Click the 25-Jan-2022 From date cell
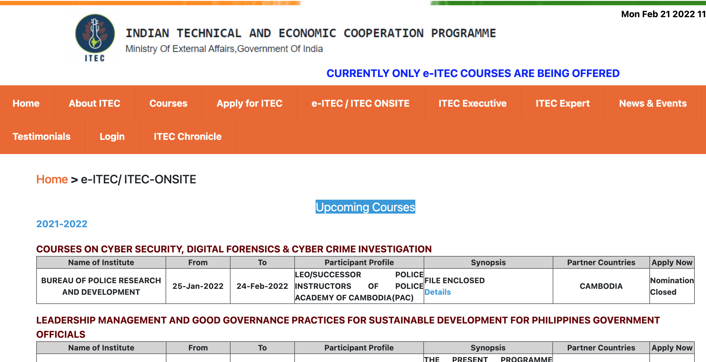The width and height of the screenshot is (706, 362). coord(198,286)
